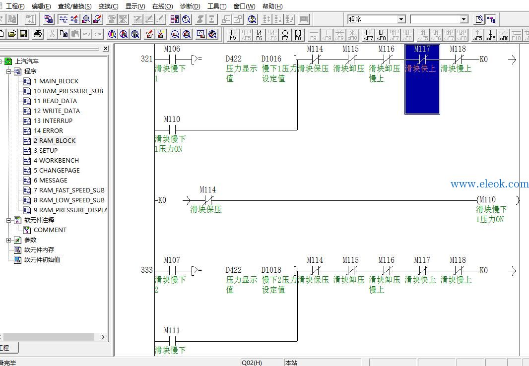Image resolution: width=529 pixels, height=366 pixels.
Task: Select the M110 coil output at step 321
Action: 498,200
